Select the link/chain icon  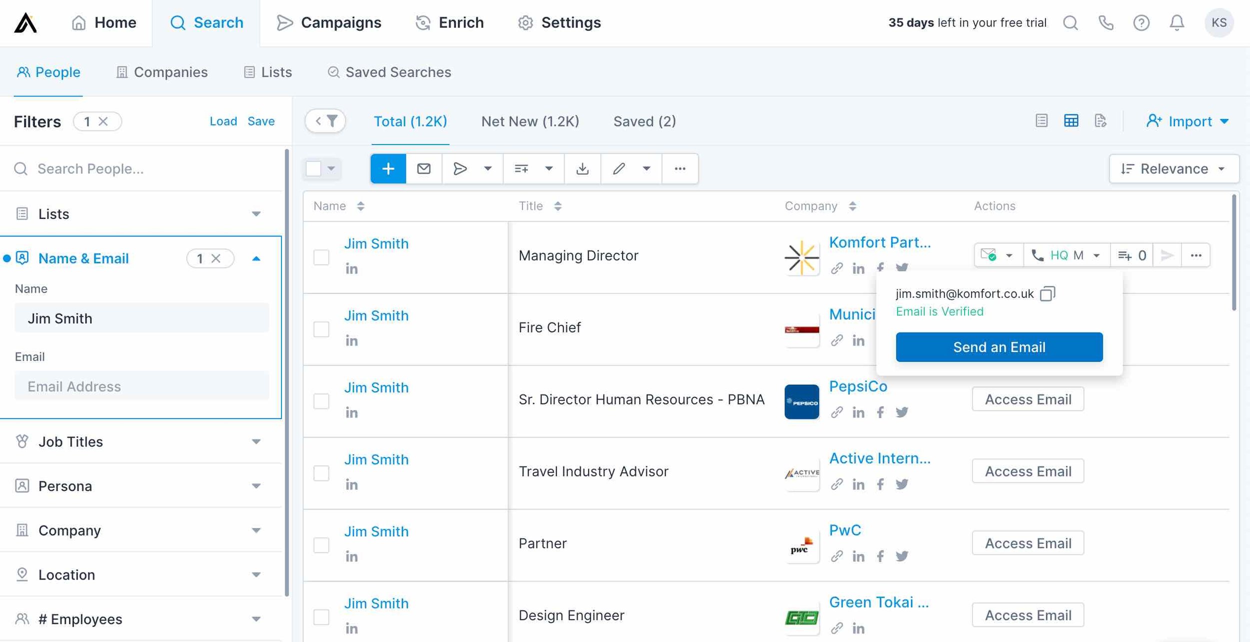tap(836, 266)
